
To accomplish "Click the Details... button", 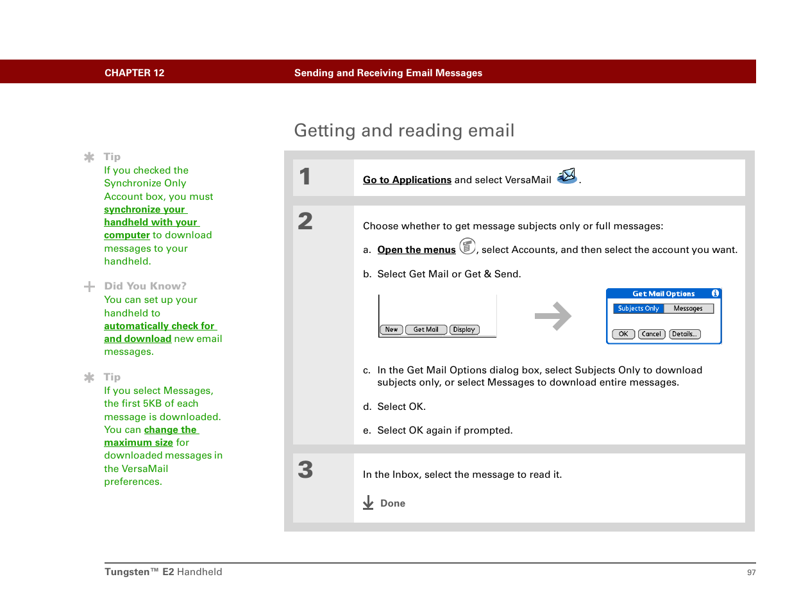I will (x=685, y=334).
